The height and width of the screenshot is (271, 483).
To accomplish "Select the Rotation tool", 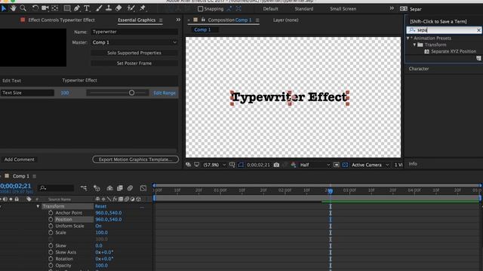I will coord(35,8).
